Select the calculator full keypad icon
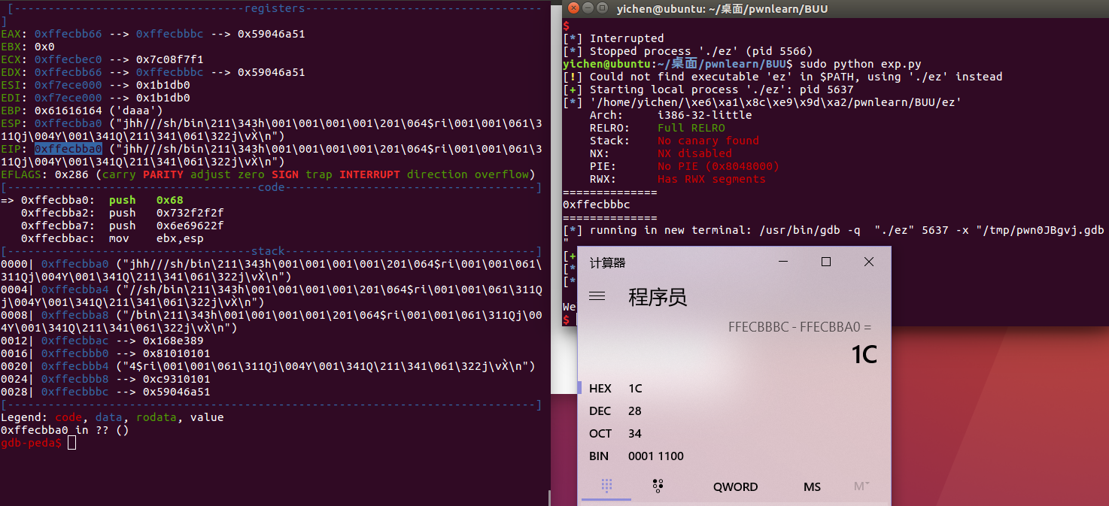Screen dimensions: 1109x506 coord(606,486)
